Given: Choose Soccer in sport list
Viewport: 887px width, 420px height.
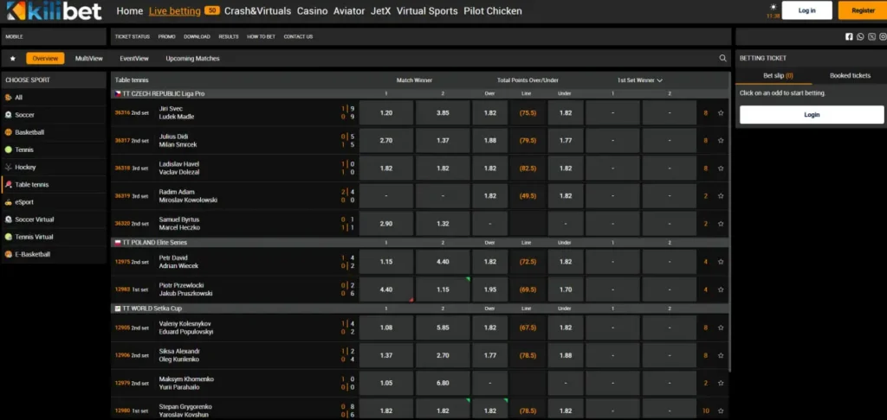Looking at the screenshot, I should coord(54,115).
